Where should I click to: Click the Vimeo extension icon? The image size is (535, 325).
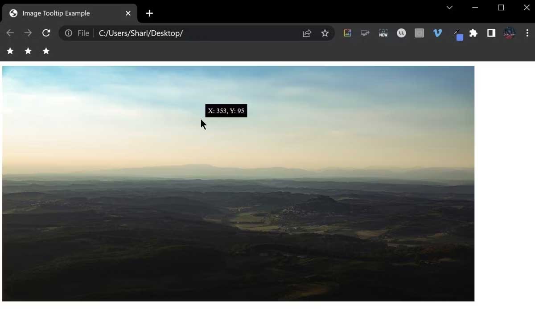437,33
